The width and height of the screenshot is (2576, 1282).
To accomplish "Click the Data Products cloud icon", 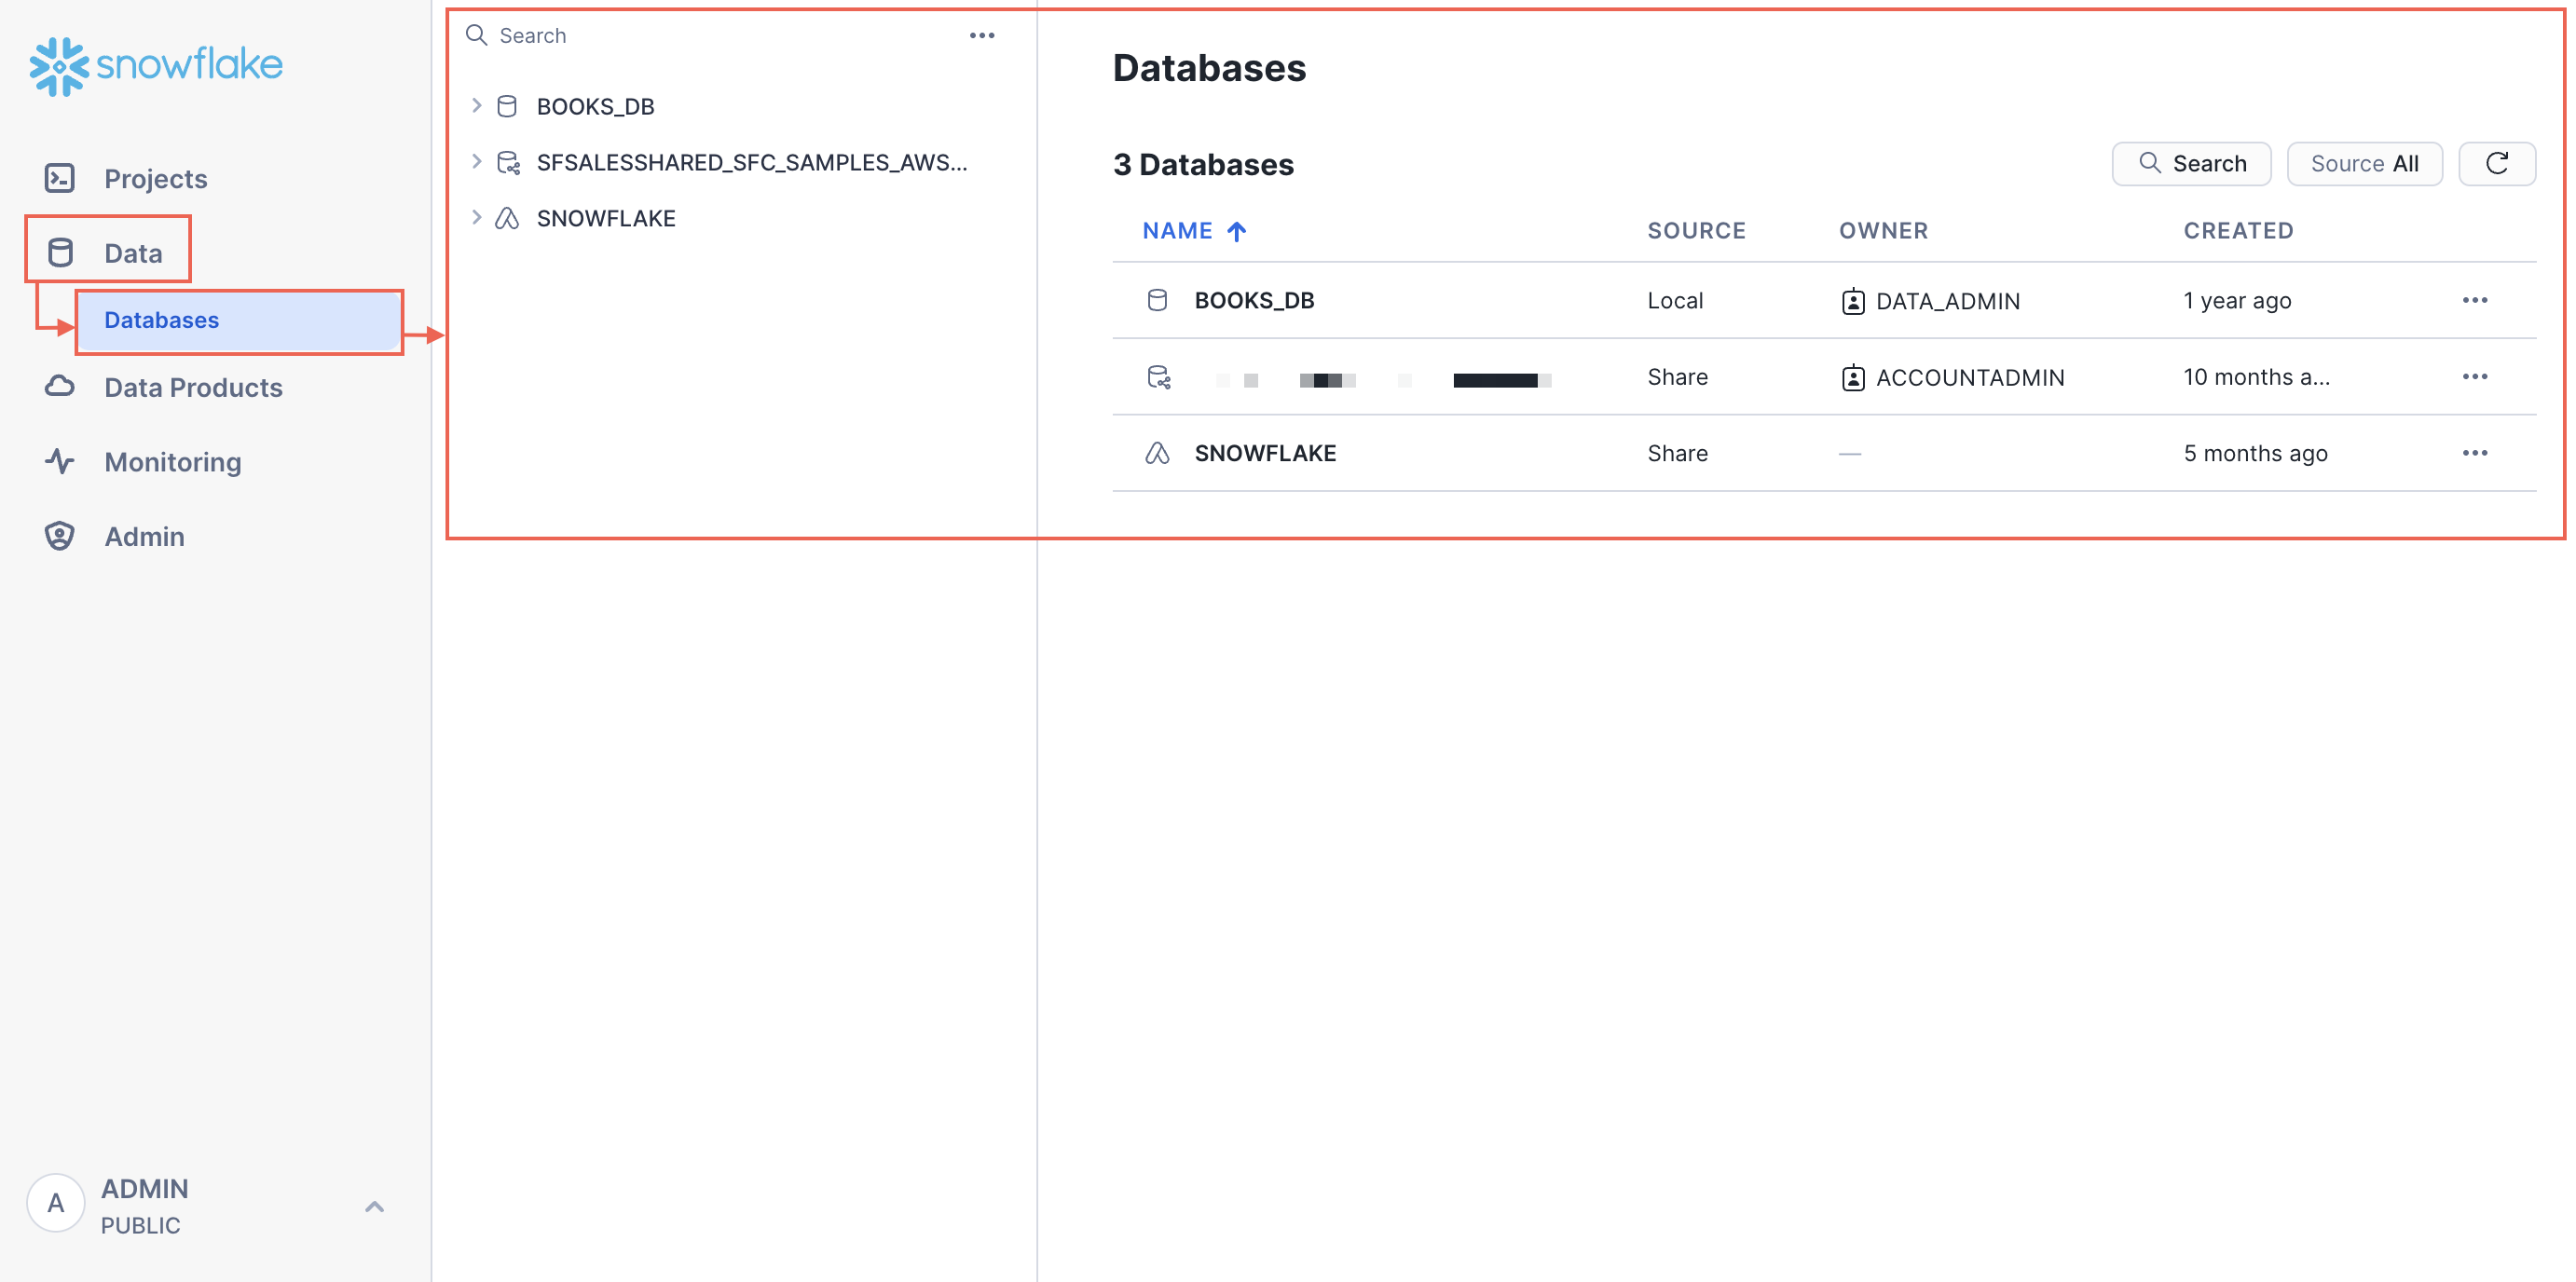I will [60, 387].
